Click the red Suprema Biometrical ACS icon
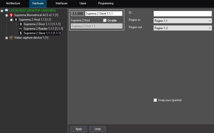 (11, 15)
